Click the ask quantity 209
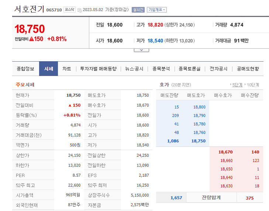The height and width of the screenshot is (211, 269). point(175,115)
